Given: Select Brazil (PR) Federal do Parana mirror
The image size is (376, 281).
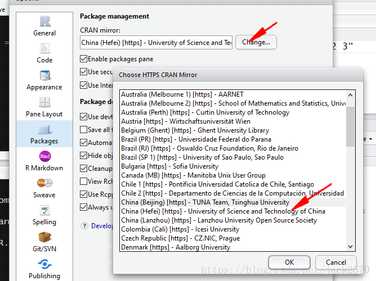Looking at the screenshot, I should (233, 139).
